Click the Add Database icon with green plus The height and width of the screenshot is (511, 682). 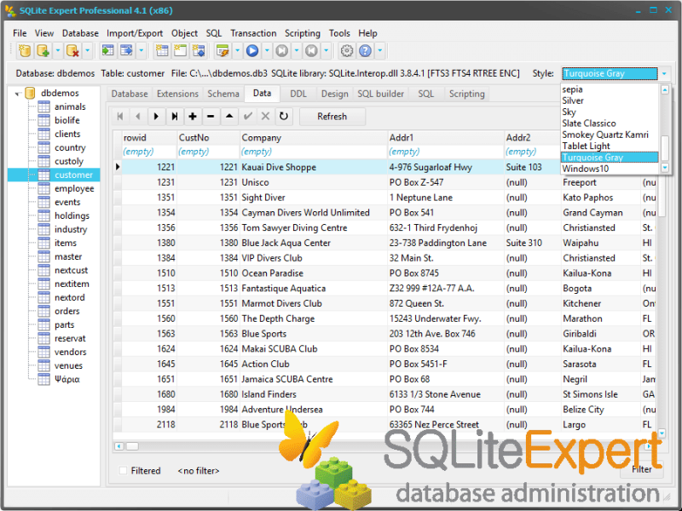point(43,51)
